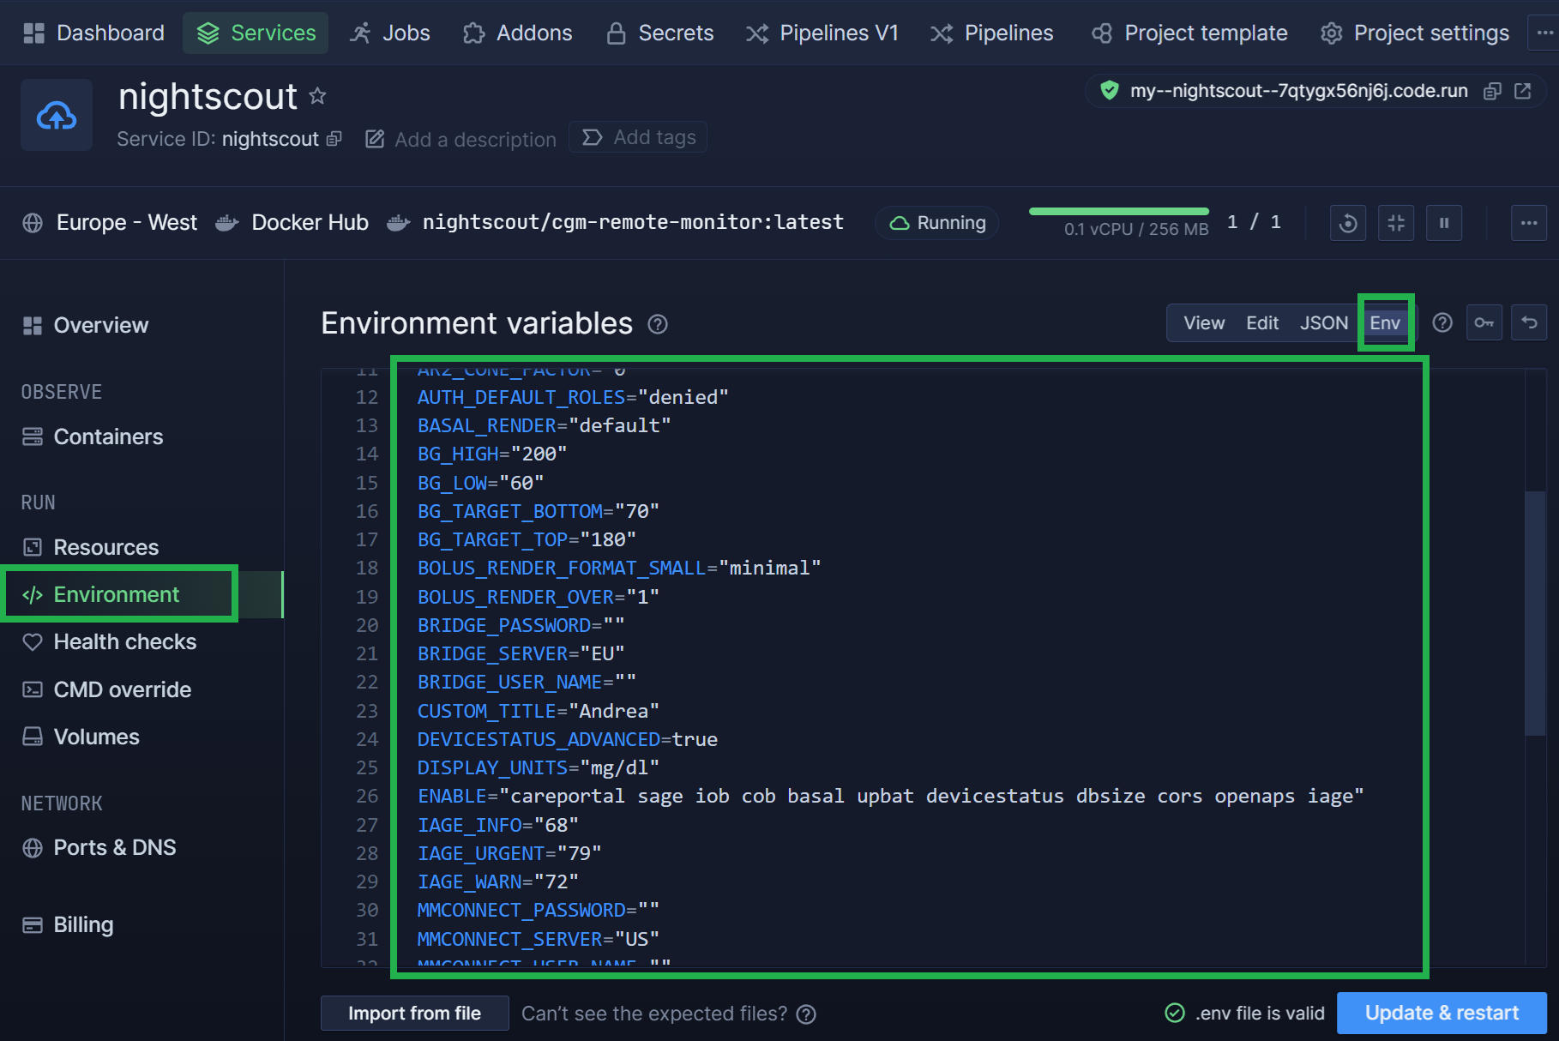The height and width of the screenshot is (1041, 1559).
Task: Click the help icon beside mode selector
Action: [1443, 322]
